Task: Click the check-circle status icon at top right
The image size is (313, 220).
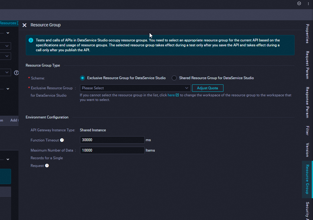Action: pyautogui.click(x=299, y=3)
